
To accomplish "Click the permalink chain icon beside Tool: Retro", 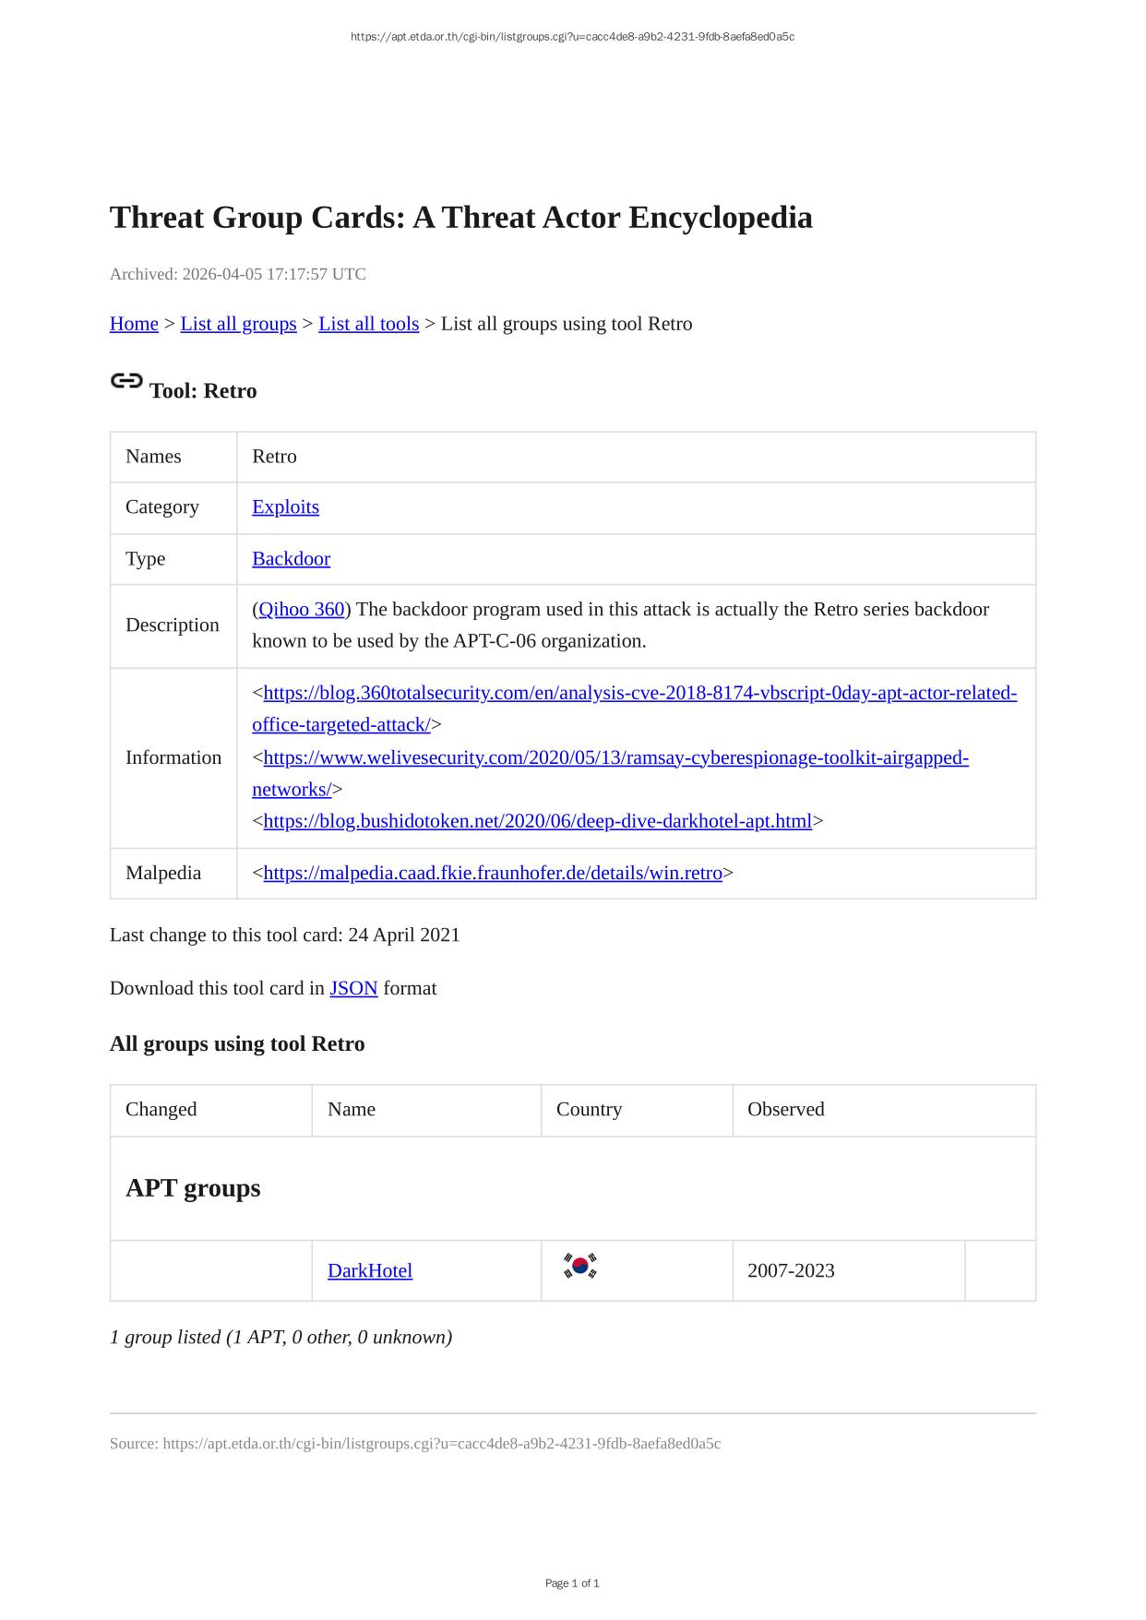I will pos(126,381).
